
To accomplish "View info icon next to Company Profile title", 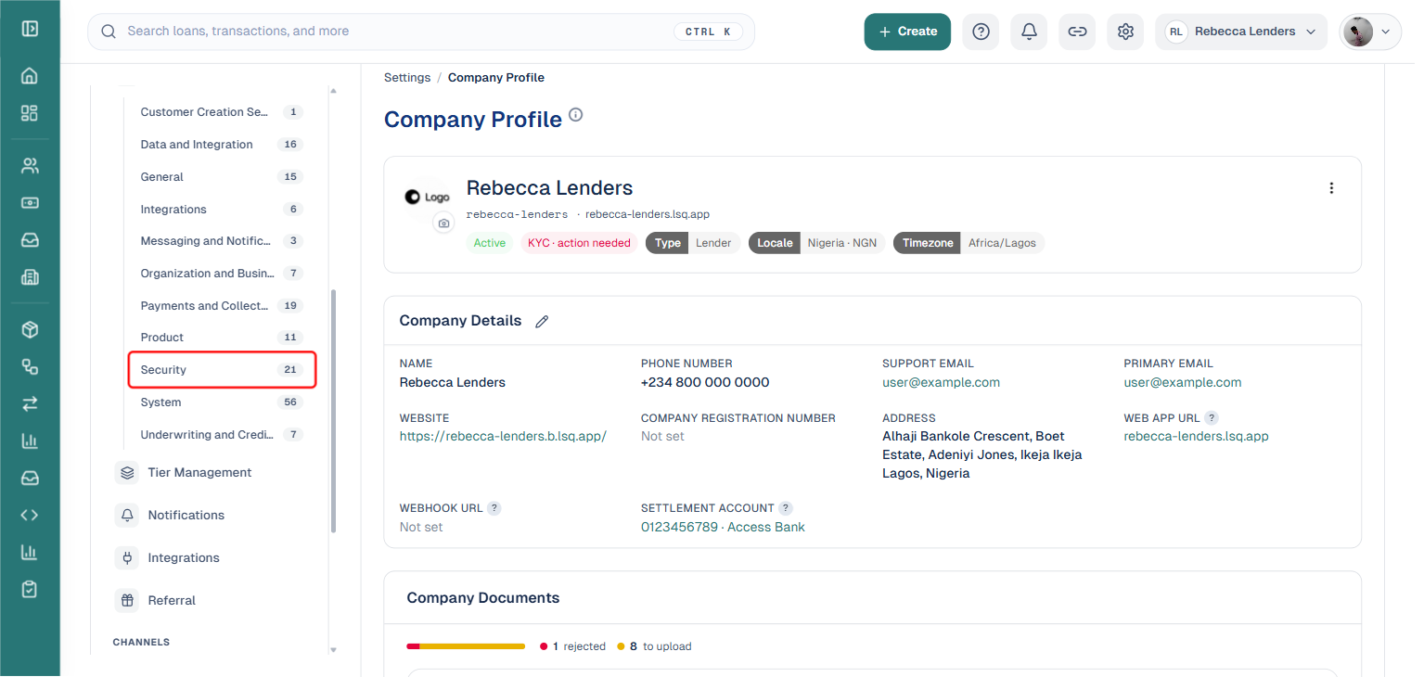I will (x=575, y=115).
